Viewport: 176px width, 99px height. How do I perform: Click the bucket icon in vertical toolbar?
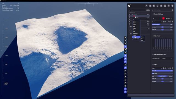[x=125, y=56]
